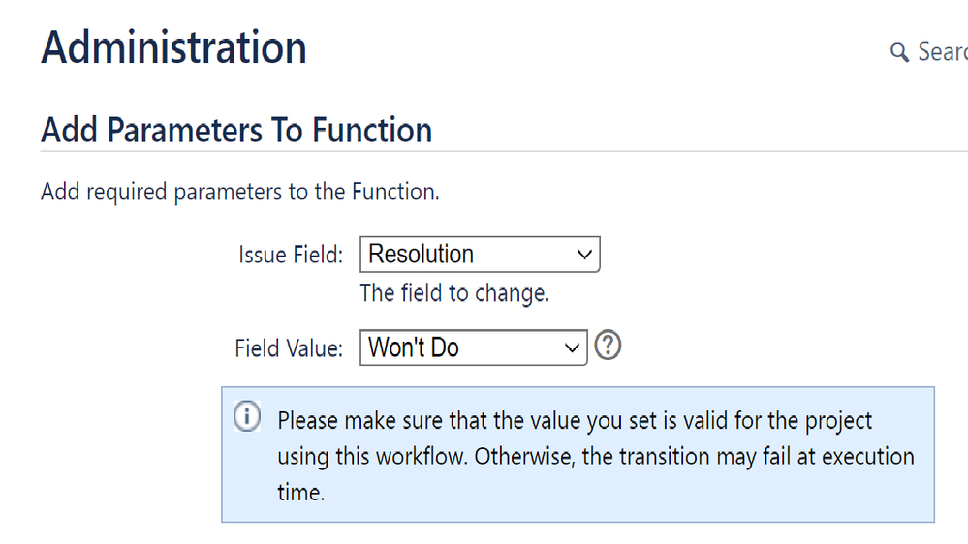This screenshot has height=544, width=968.
Task: Click the Issue Field label
Action: (x=291, y=255)
